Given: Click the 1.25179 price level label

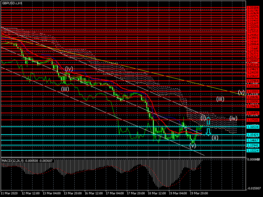Looking at the screenshot, I should (253, 65).
